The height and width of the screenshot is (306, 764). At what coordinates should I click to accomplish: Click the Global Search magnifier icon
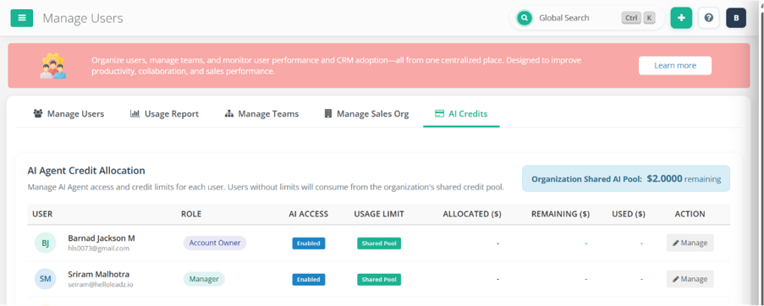[x=525, y=18]
